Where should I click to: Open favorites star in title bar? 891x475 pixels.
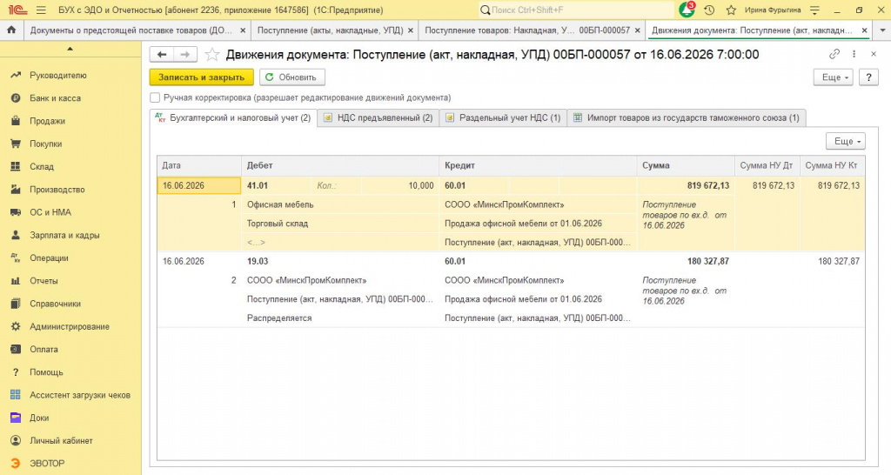point(731,10)
